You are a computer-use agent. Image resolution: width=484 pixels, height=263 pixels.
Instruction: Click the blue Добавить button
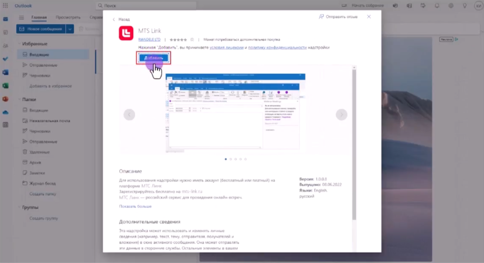(x=153, y=58)
